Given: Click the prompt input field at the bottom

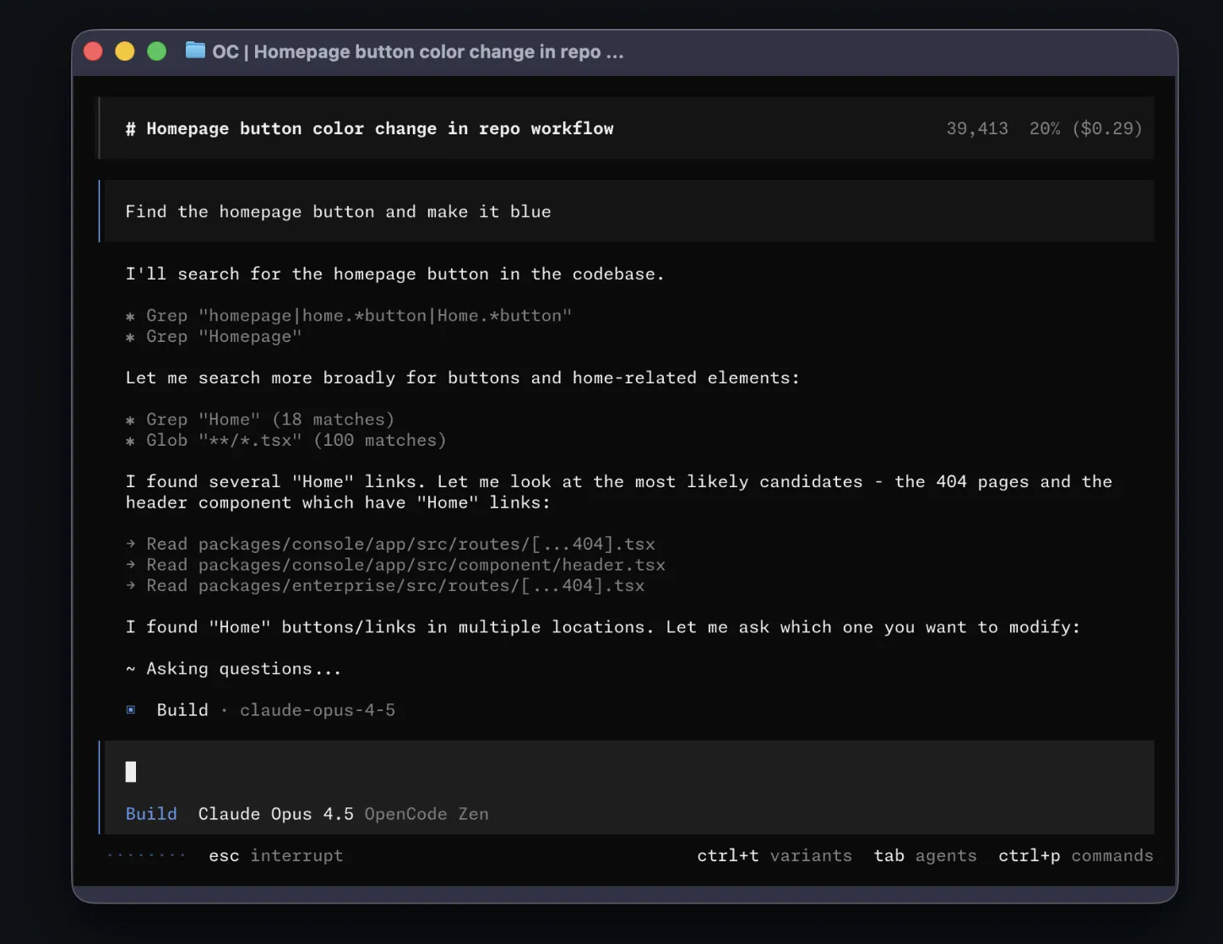Looking at the screenshot, I should tap(338, 771).
